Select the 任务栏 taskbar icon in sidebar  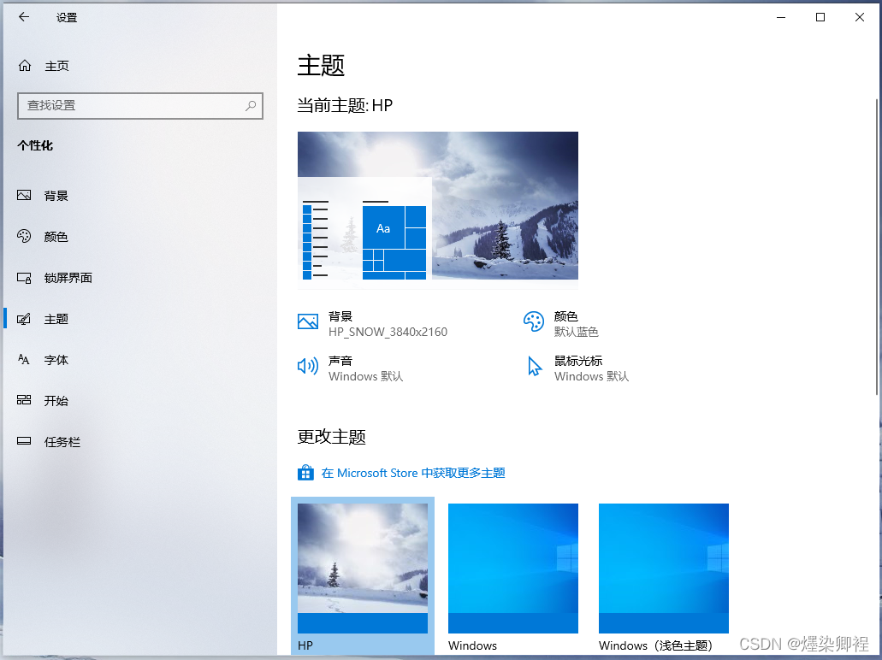click(24, 441)
